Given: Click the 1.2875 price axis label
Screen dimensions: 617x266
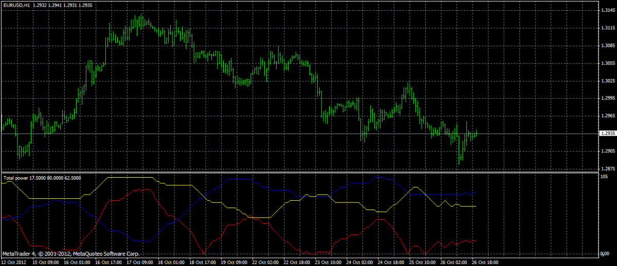Looking at the screenshot, I should [606, 168].
